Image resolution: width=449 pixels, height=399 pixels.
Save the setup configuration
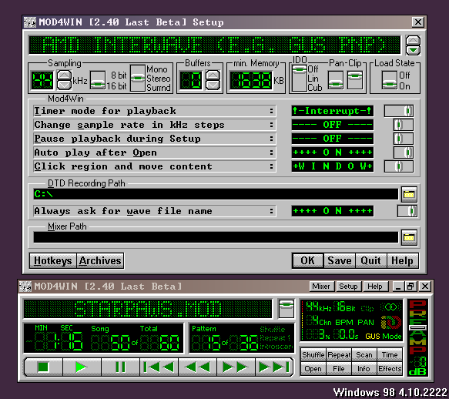(x=340, y=260)
